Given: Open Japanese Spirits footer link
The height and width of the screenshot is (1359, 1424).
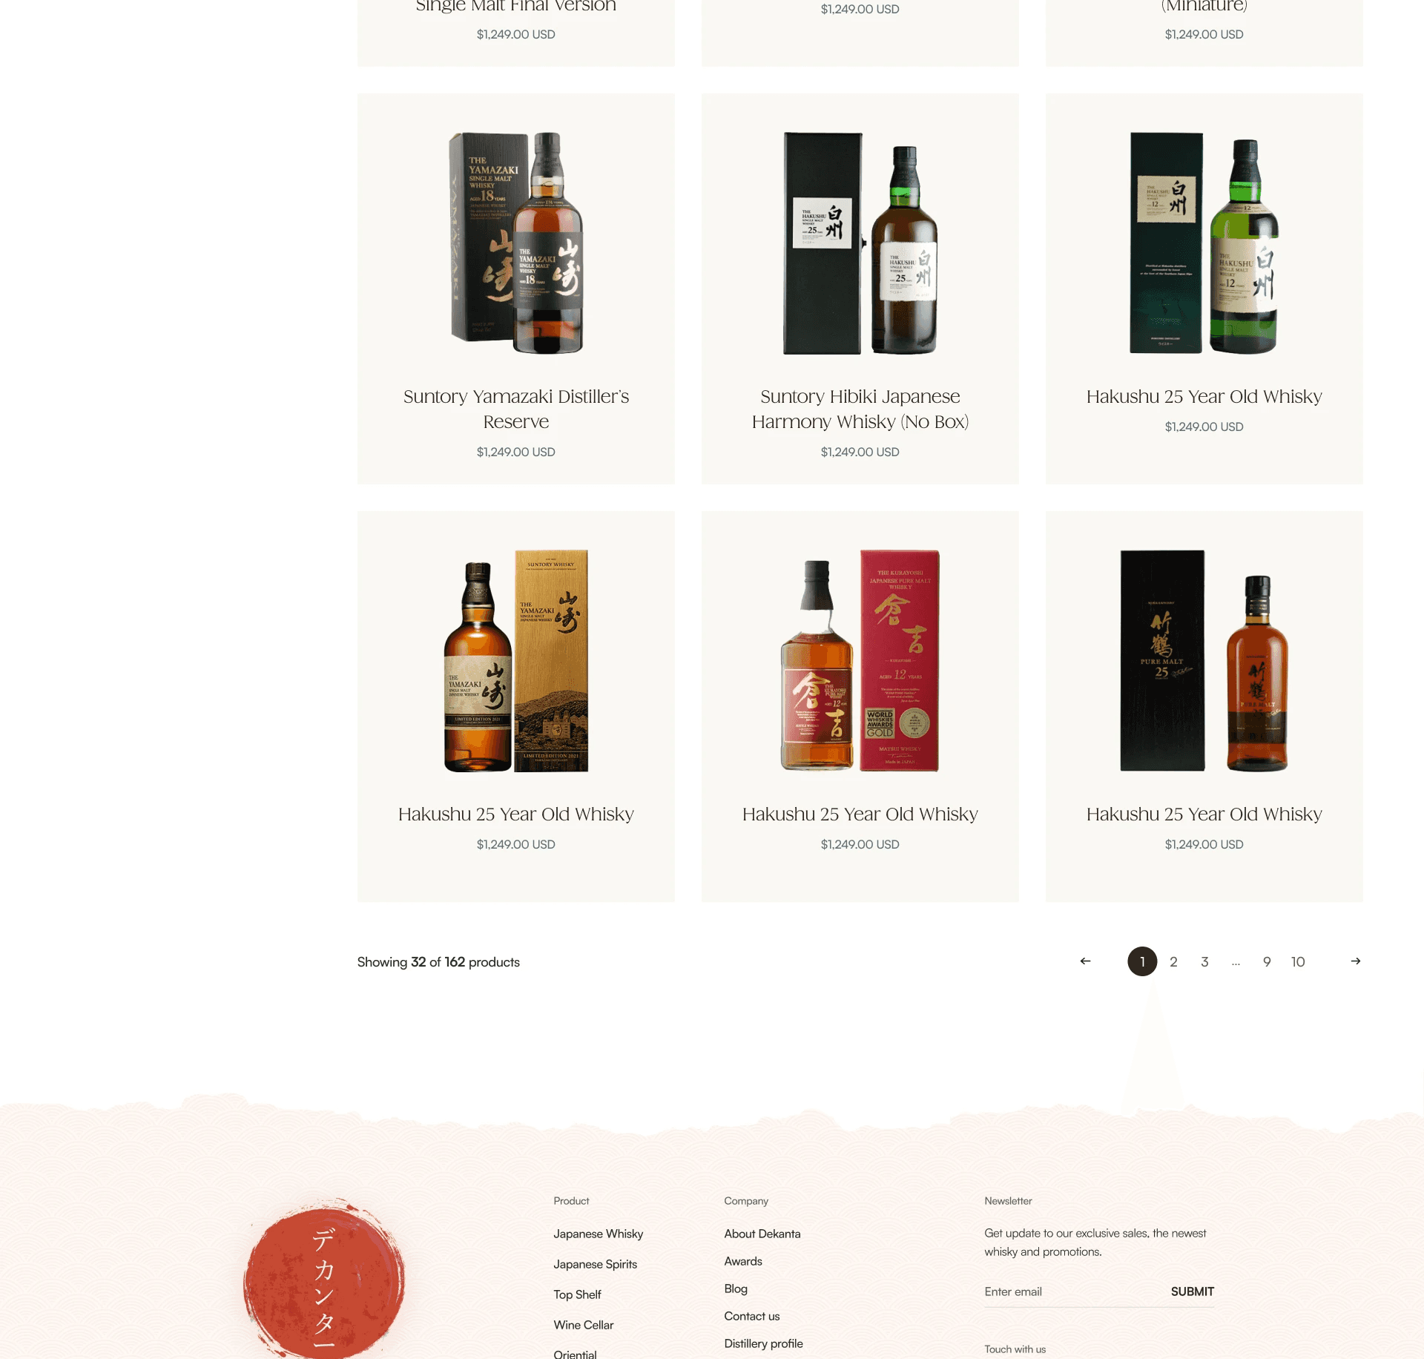Looking at the screenshot, I should point(595,1264).
